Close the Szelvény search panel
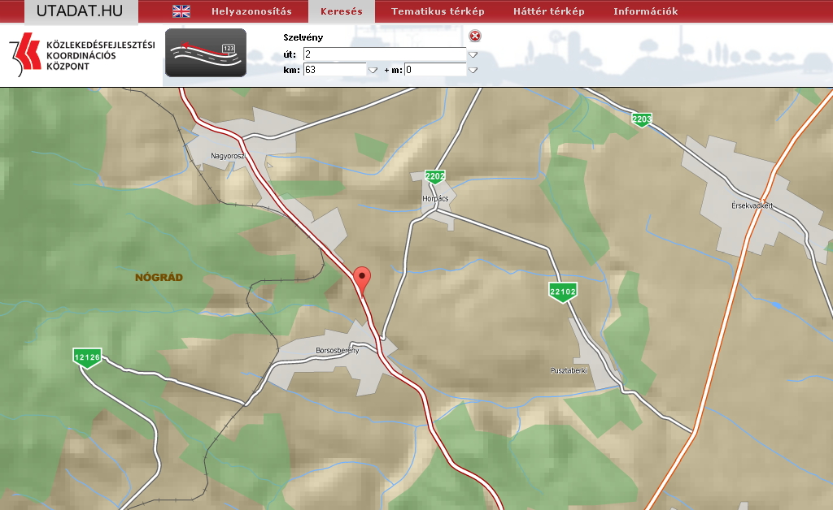 tap(475, 36)
